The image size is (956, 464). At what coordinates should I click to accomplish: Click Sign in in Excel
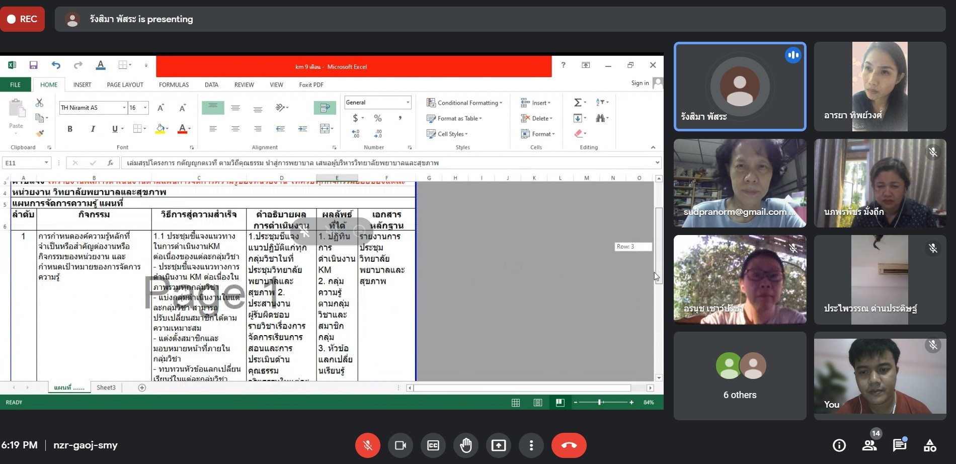coord(640,83)
